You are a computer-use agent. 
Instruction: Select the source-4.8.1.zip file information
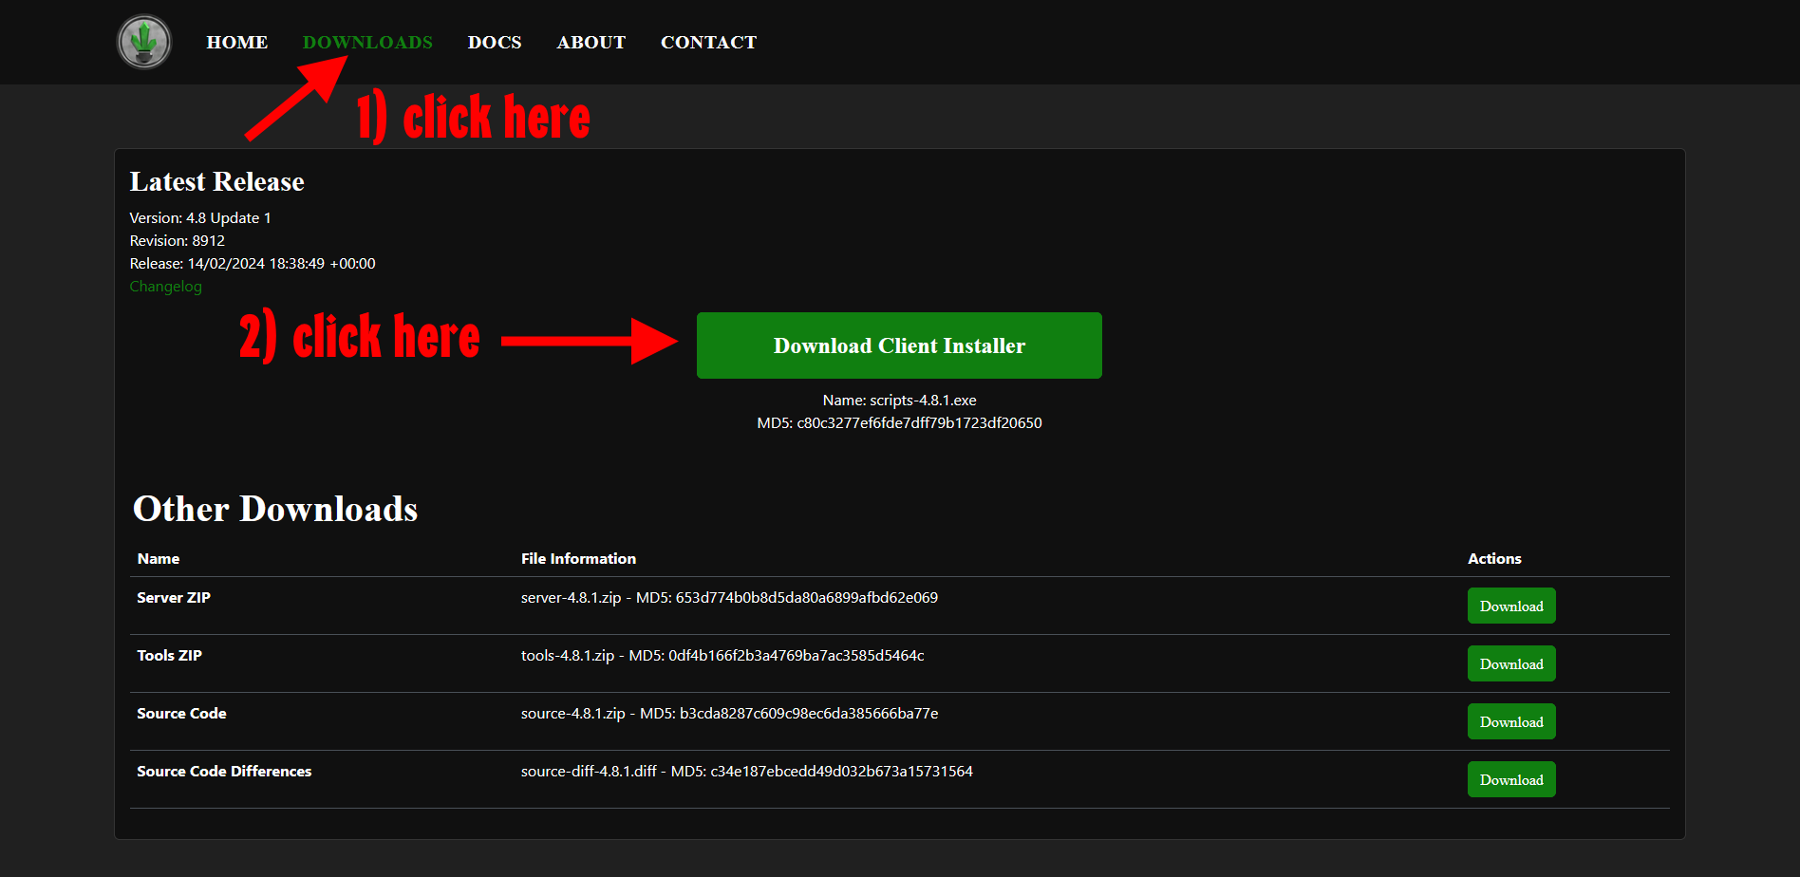coord(729,714)
